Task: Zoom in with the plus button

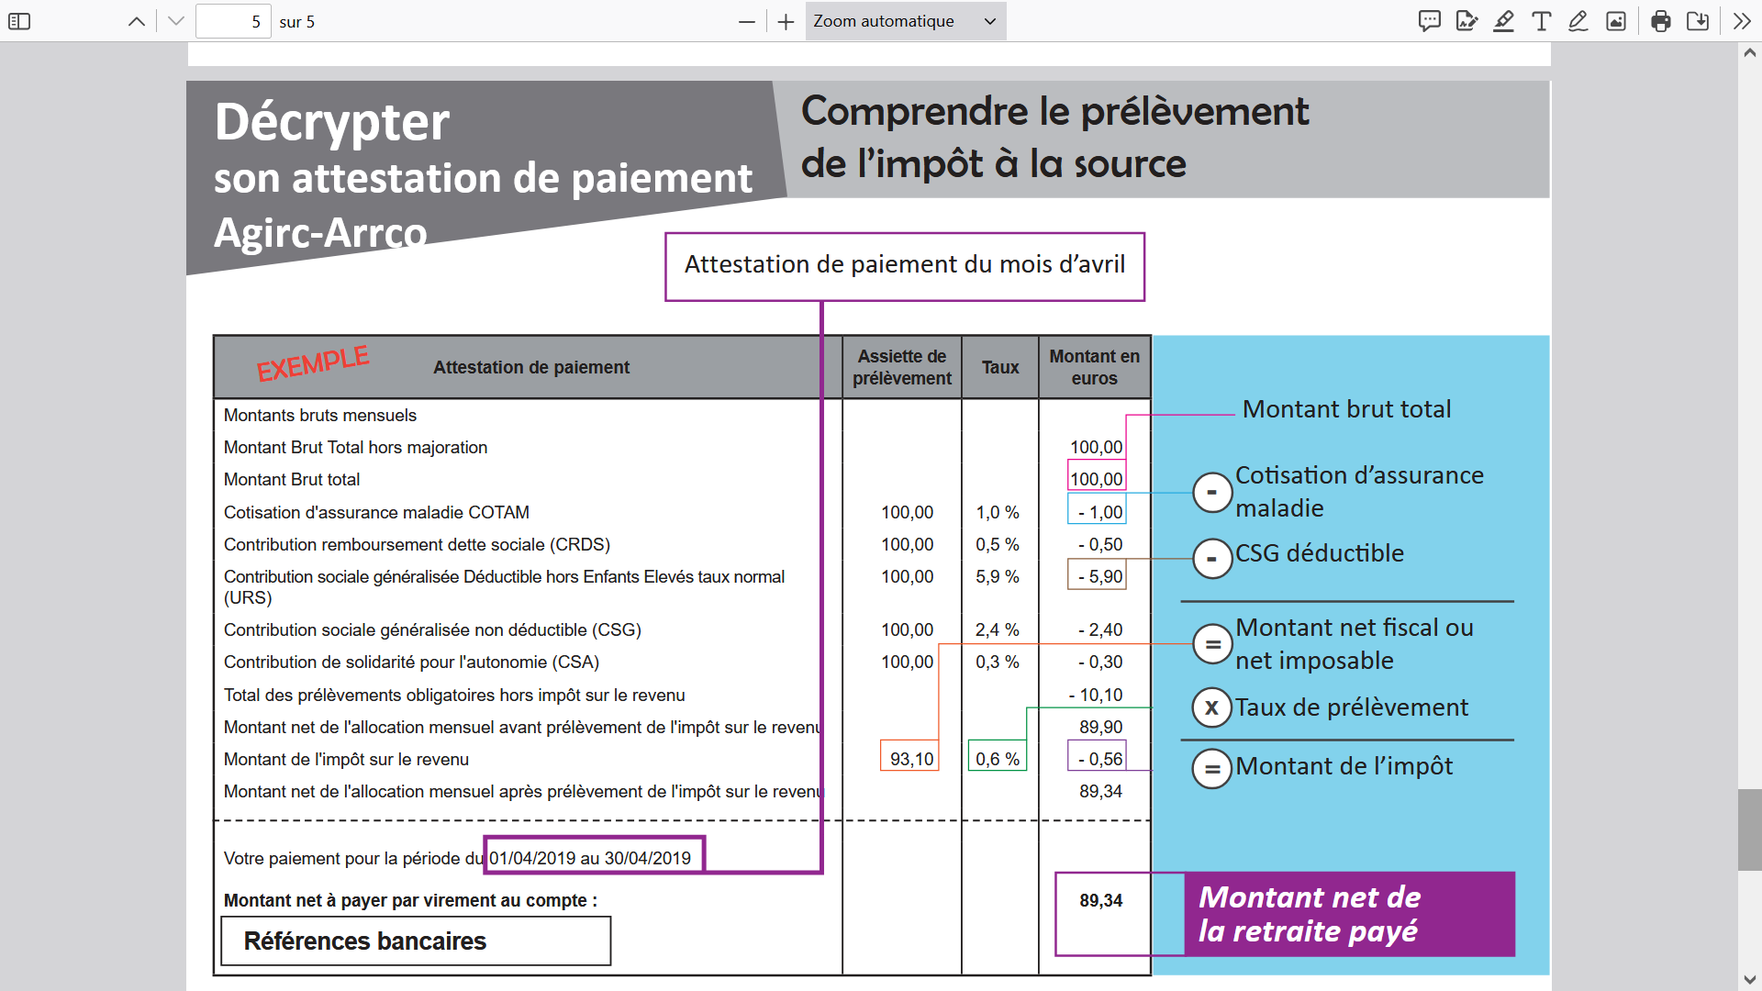Action: point(786,21)
